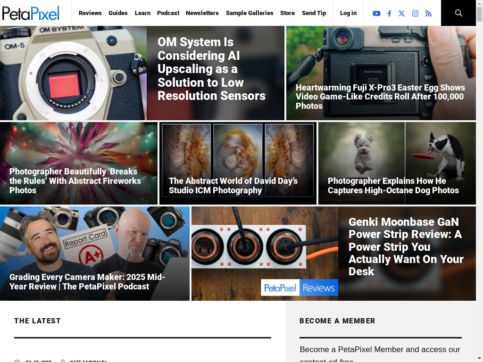Open PetaPixel's YouTube channel icon
This screenshot has height=362, width=483.
pos(376,13)
